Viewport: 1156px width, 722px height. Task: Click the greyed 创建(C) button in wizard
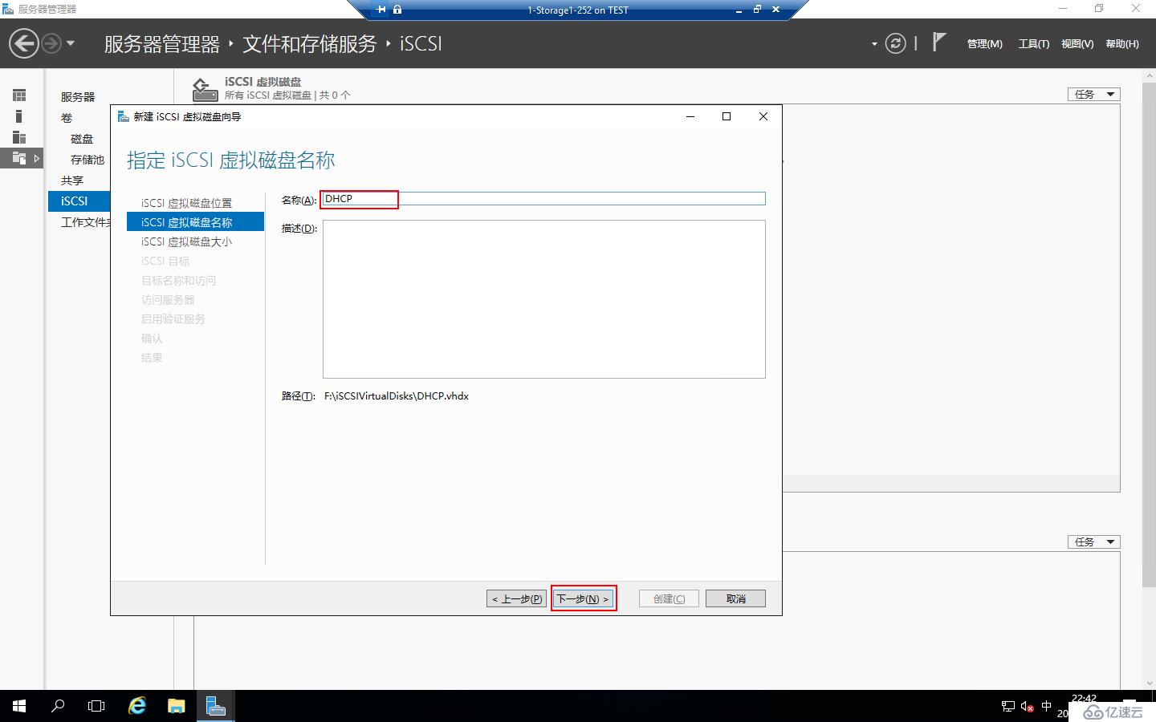[669, 598]
